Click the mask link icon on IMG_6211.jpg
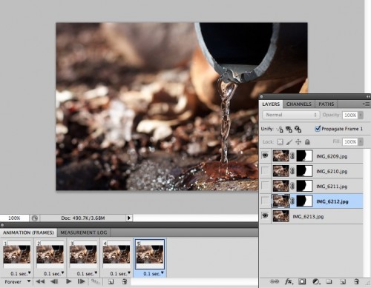The height and width of the screenshot is (288, 371). pyautogui.click(x=292, y=186)
